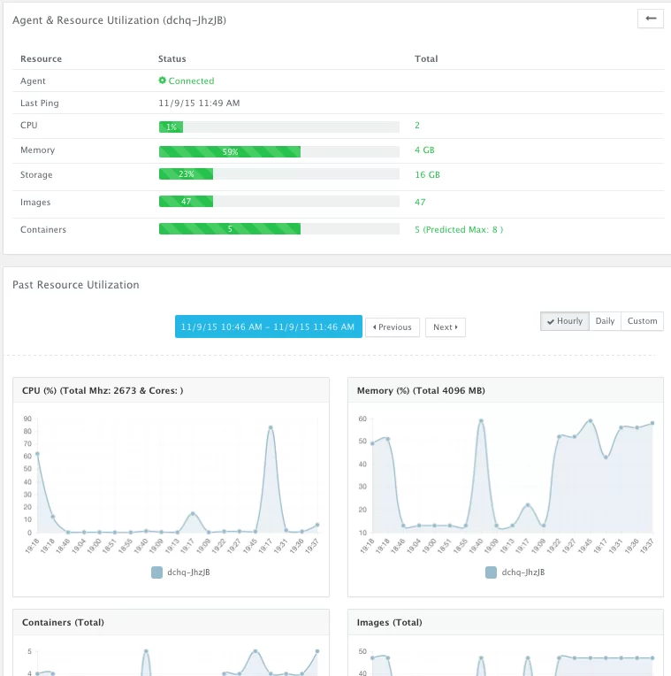The image size is (671, 676).
Task: Click the CPU chart peak near 80
Action: click(x=271, y=427)
